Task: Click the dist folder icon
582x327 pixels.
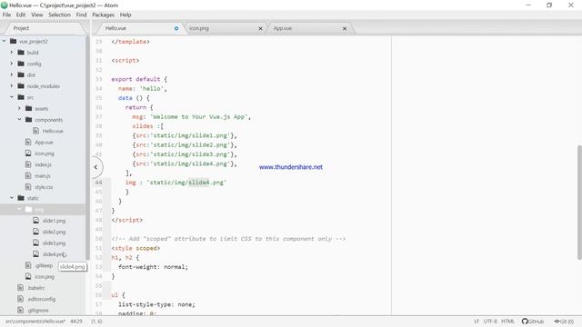Action: (x=21, y=74)
